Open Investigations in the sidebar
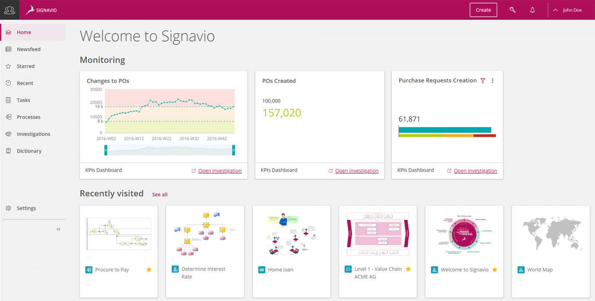Image resolution: width=595 pixels, height=301 pixels. click(x=33, y=134)
